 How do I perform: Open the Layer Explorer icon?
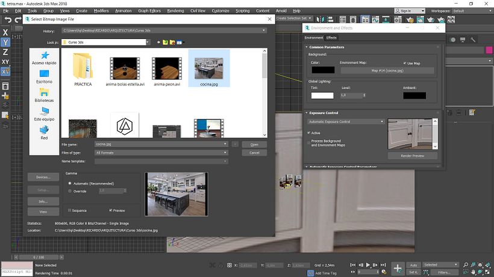click(353, 19)
